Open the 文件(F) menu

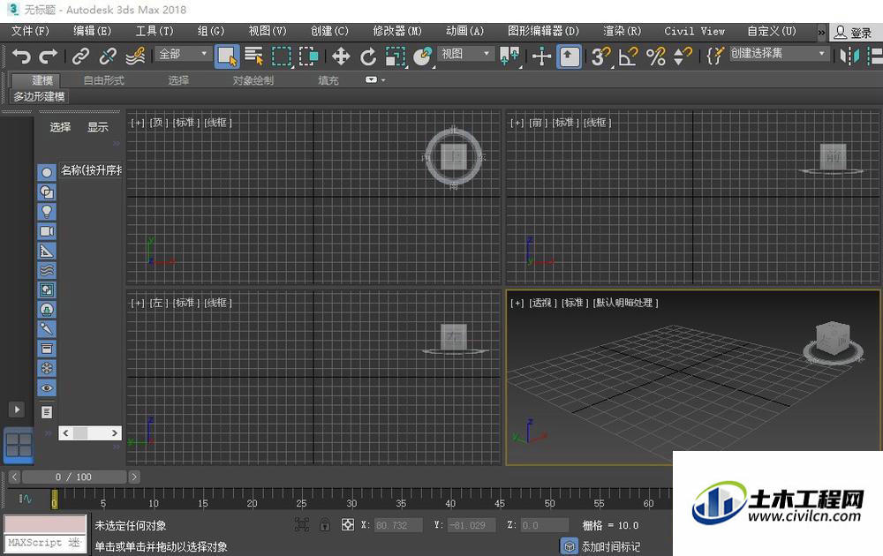tap(30, 31)
